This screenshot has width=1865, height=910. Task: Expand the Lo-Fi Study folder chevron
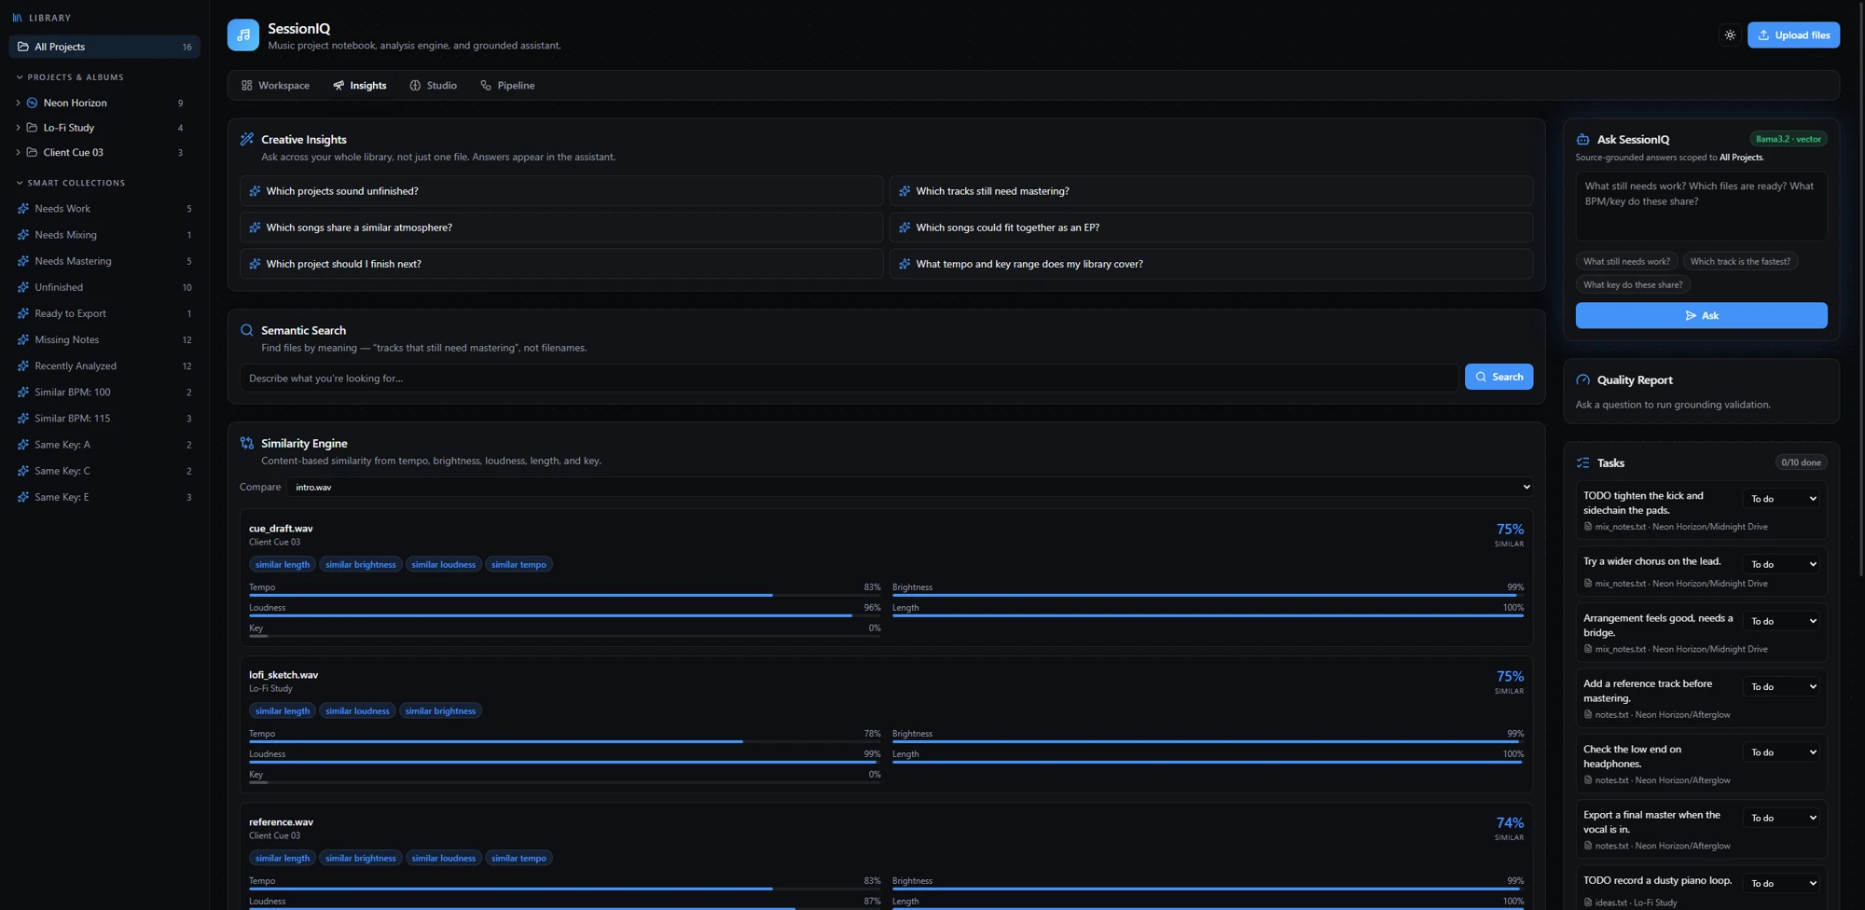18,128
